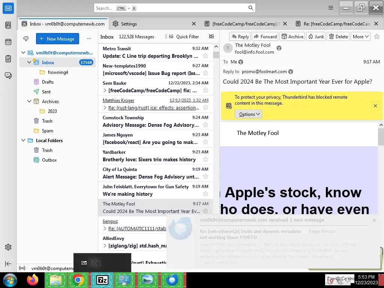Star the Comstock Township advisory message
Viewport: 384px width, 288px height.
tap(205, 125)
